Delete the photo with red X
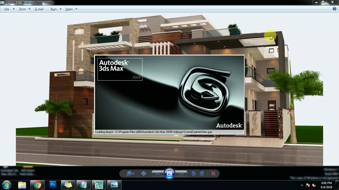The width and height of the screenshot is (339, 190). click(213, 173)
